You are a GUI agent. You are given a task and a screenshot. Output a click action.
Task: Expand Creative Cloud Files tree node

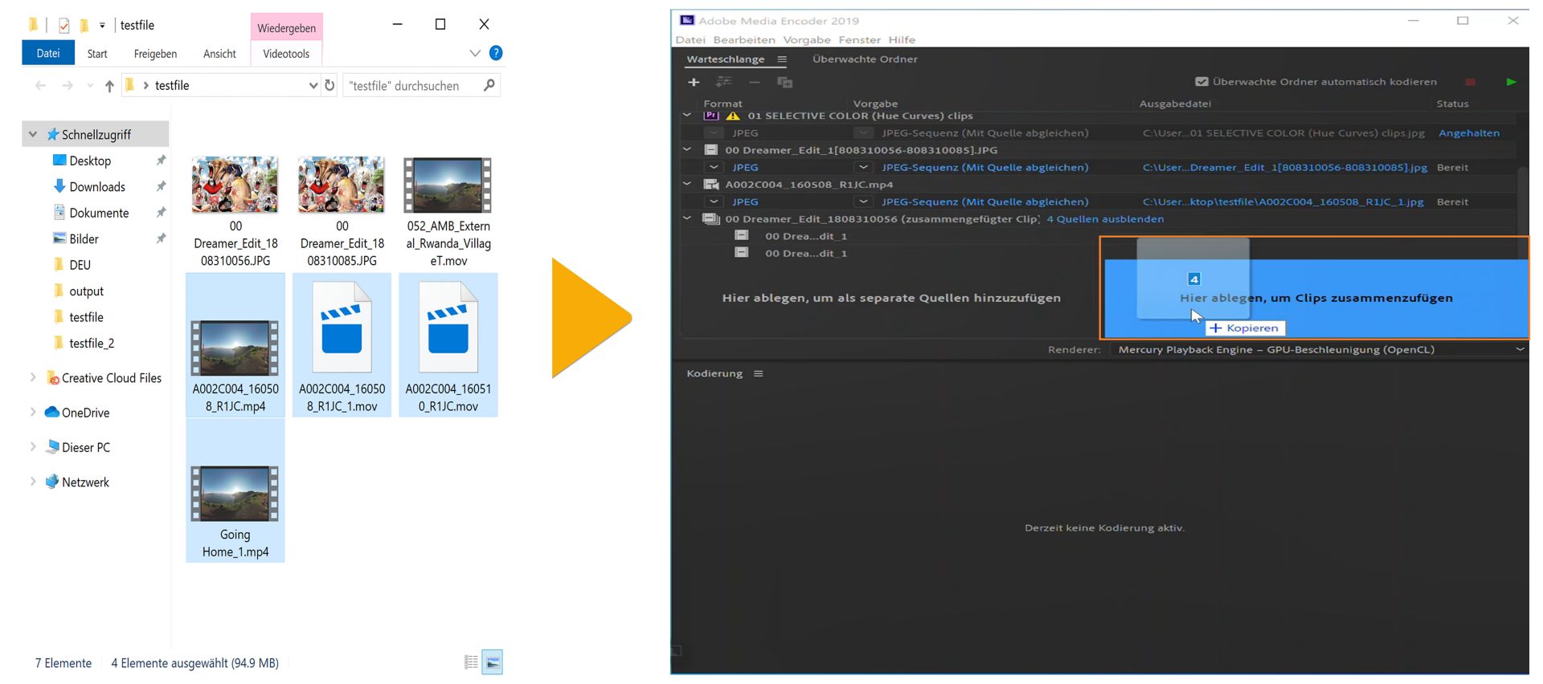pos(33,377)
